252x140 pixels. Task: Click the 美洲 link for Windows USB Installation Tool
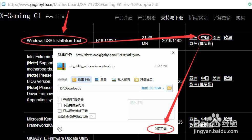[216, 37]
